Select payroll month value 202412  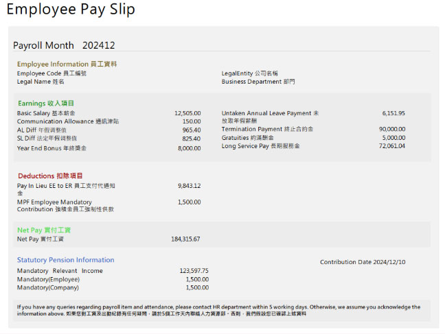click(x=99, y=45)
